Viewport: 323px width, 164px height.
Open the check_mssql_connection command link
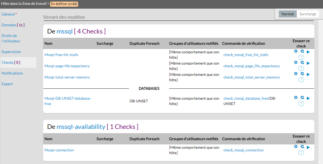pos(243,150)
